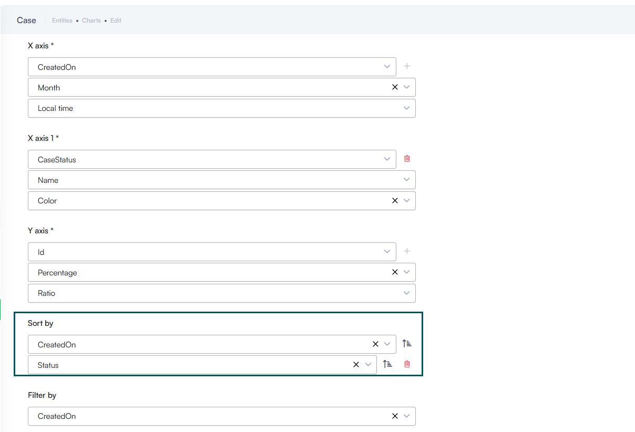
Task: Delete X axis 1 using trash icon
Action: tap(406, 159)
